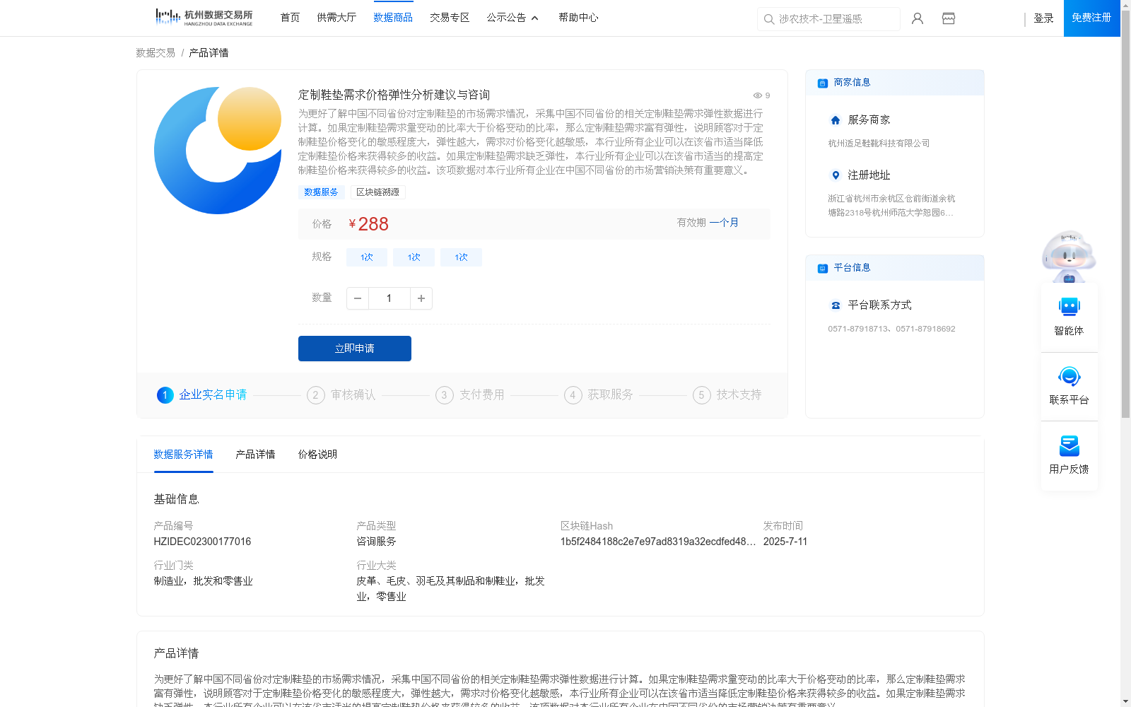
Task: Click the release date 2025-7-11
Action: point(785,542)
